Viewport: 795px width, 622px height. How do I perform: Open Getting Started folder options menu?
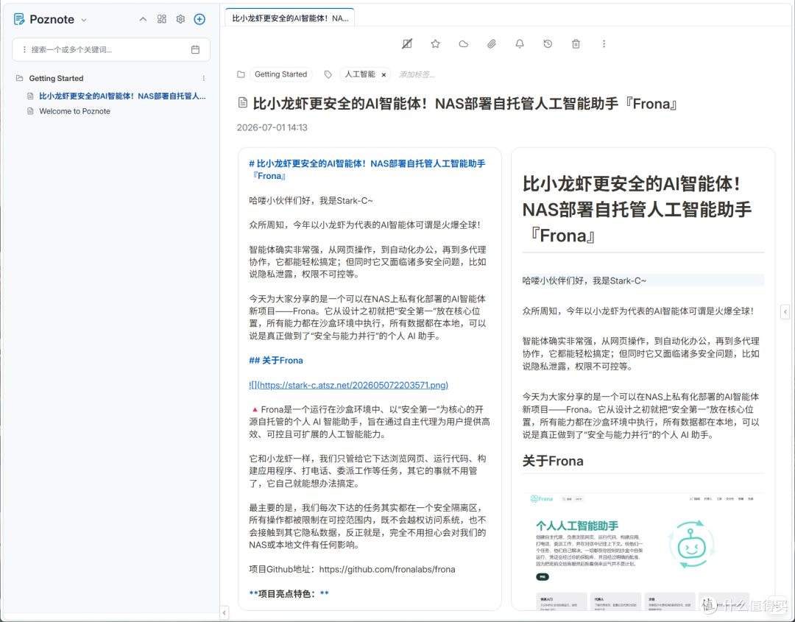(x=204, y=78)
